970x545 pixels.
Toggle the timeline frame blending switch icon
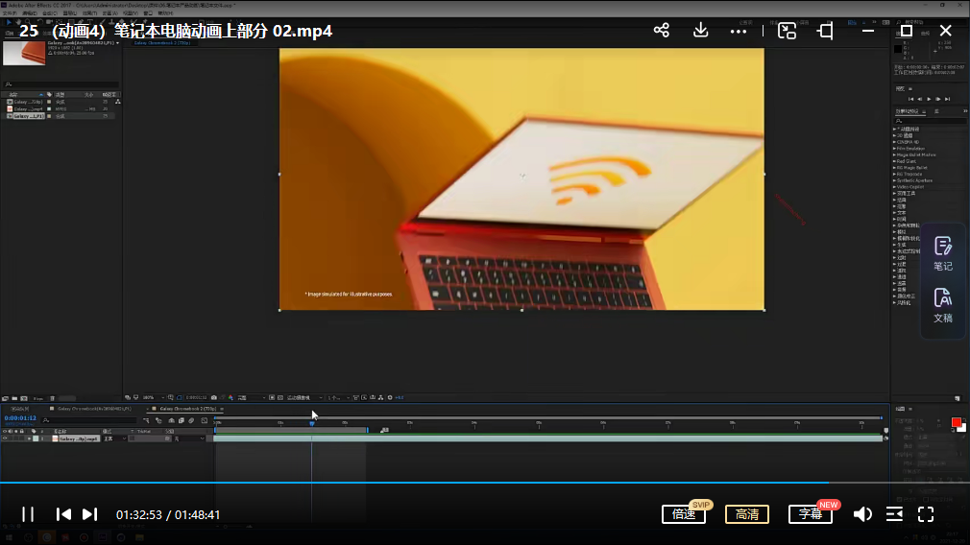coord(182,420)
